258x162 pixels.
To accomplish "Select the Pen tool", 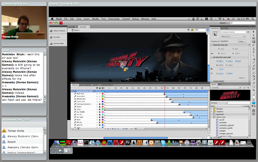I will pyautogui.click(x=253, y=49).
